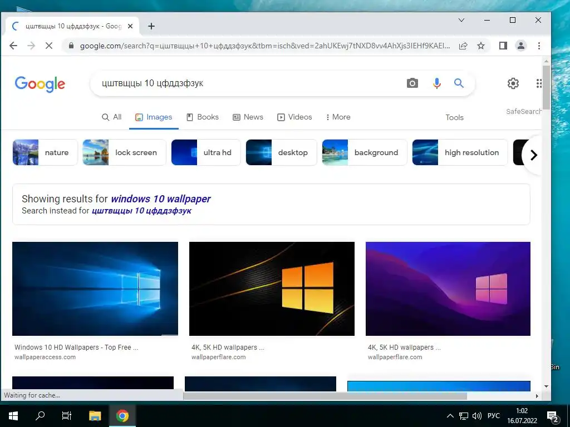Filter images by high resolution chip
570x427 pixels.
click(x=460, y=152)
